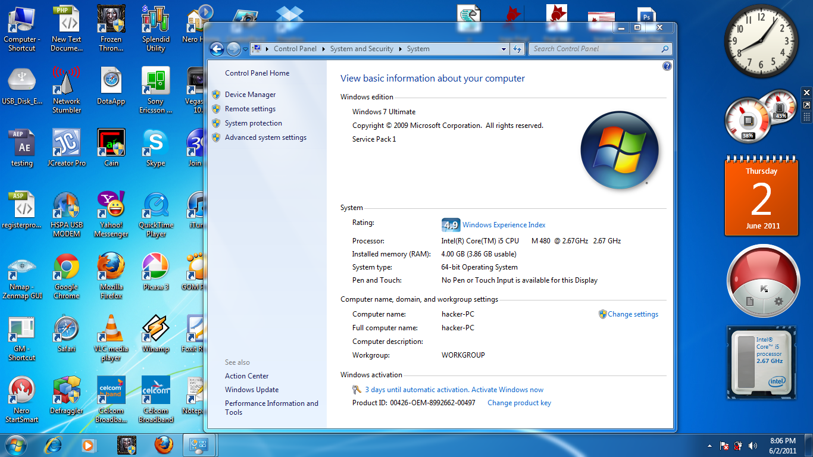The height and width of the screenshot is (457, 813).
Task: Select USB_Disk_E desktop icon
Action: click(x=22, y=86)
